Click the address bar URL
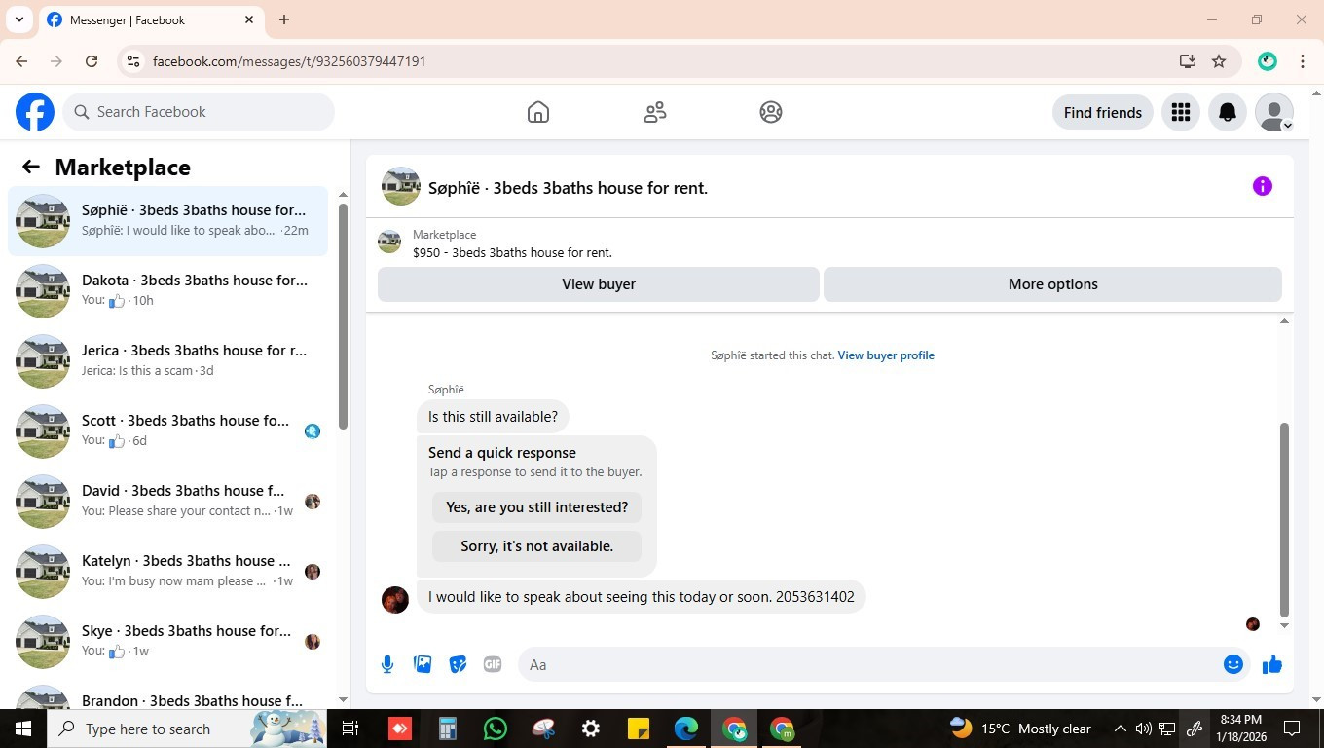Screen dimensions: 1324x748 pyautogui.click(x=289, y=61)
